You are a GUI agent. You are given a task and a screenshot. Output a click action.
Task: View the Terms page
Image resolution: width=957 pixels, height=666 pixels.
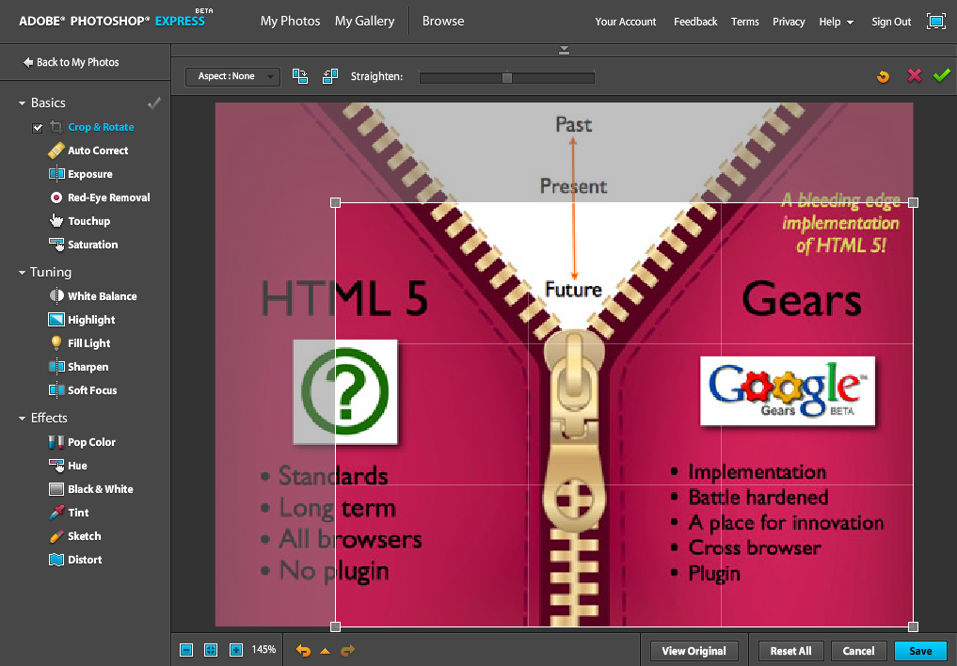[x=744, y=22]
